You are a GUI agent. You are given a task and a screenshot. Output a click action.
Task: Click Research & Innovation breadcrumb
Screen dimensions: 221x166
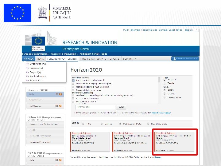click(x=63, y=54)
